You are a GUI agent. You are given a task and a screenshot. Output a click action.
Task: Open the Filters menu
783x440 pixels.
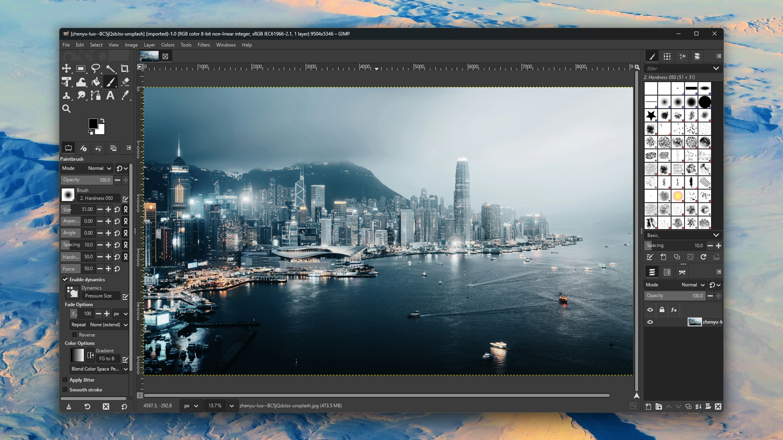204,45
